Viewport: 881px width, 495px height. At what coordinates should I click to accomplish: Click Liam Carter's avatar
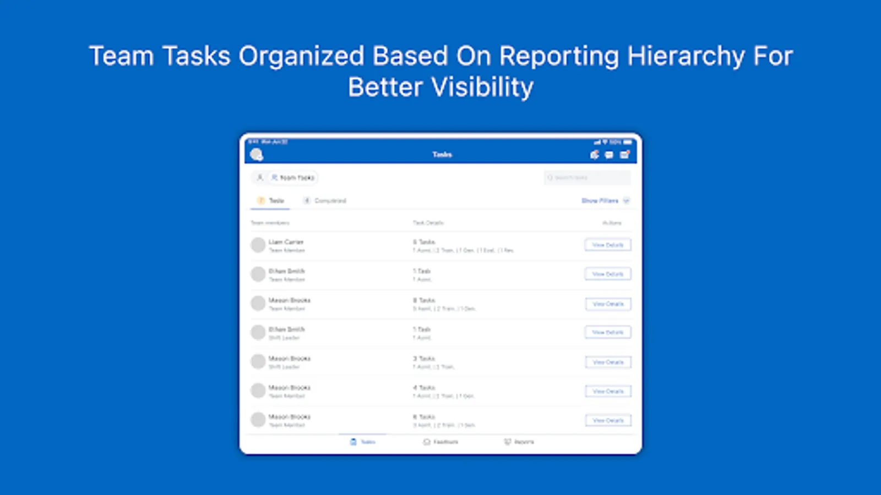[x=258, y=245]
